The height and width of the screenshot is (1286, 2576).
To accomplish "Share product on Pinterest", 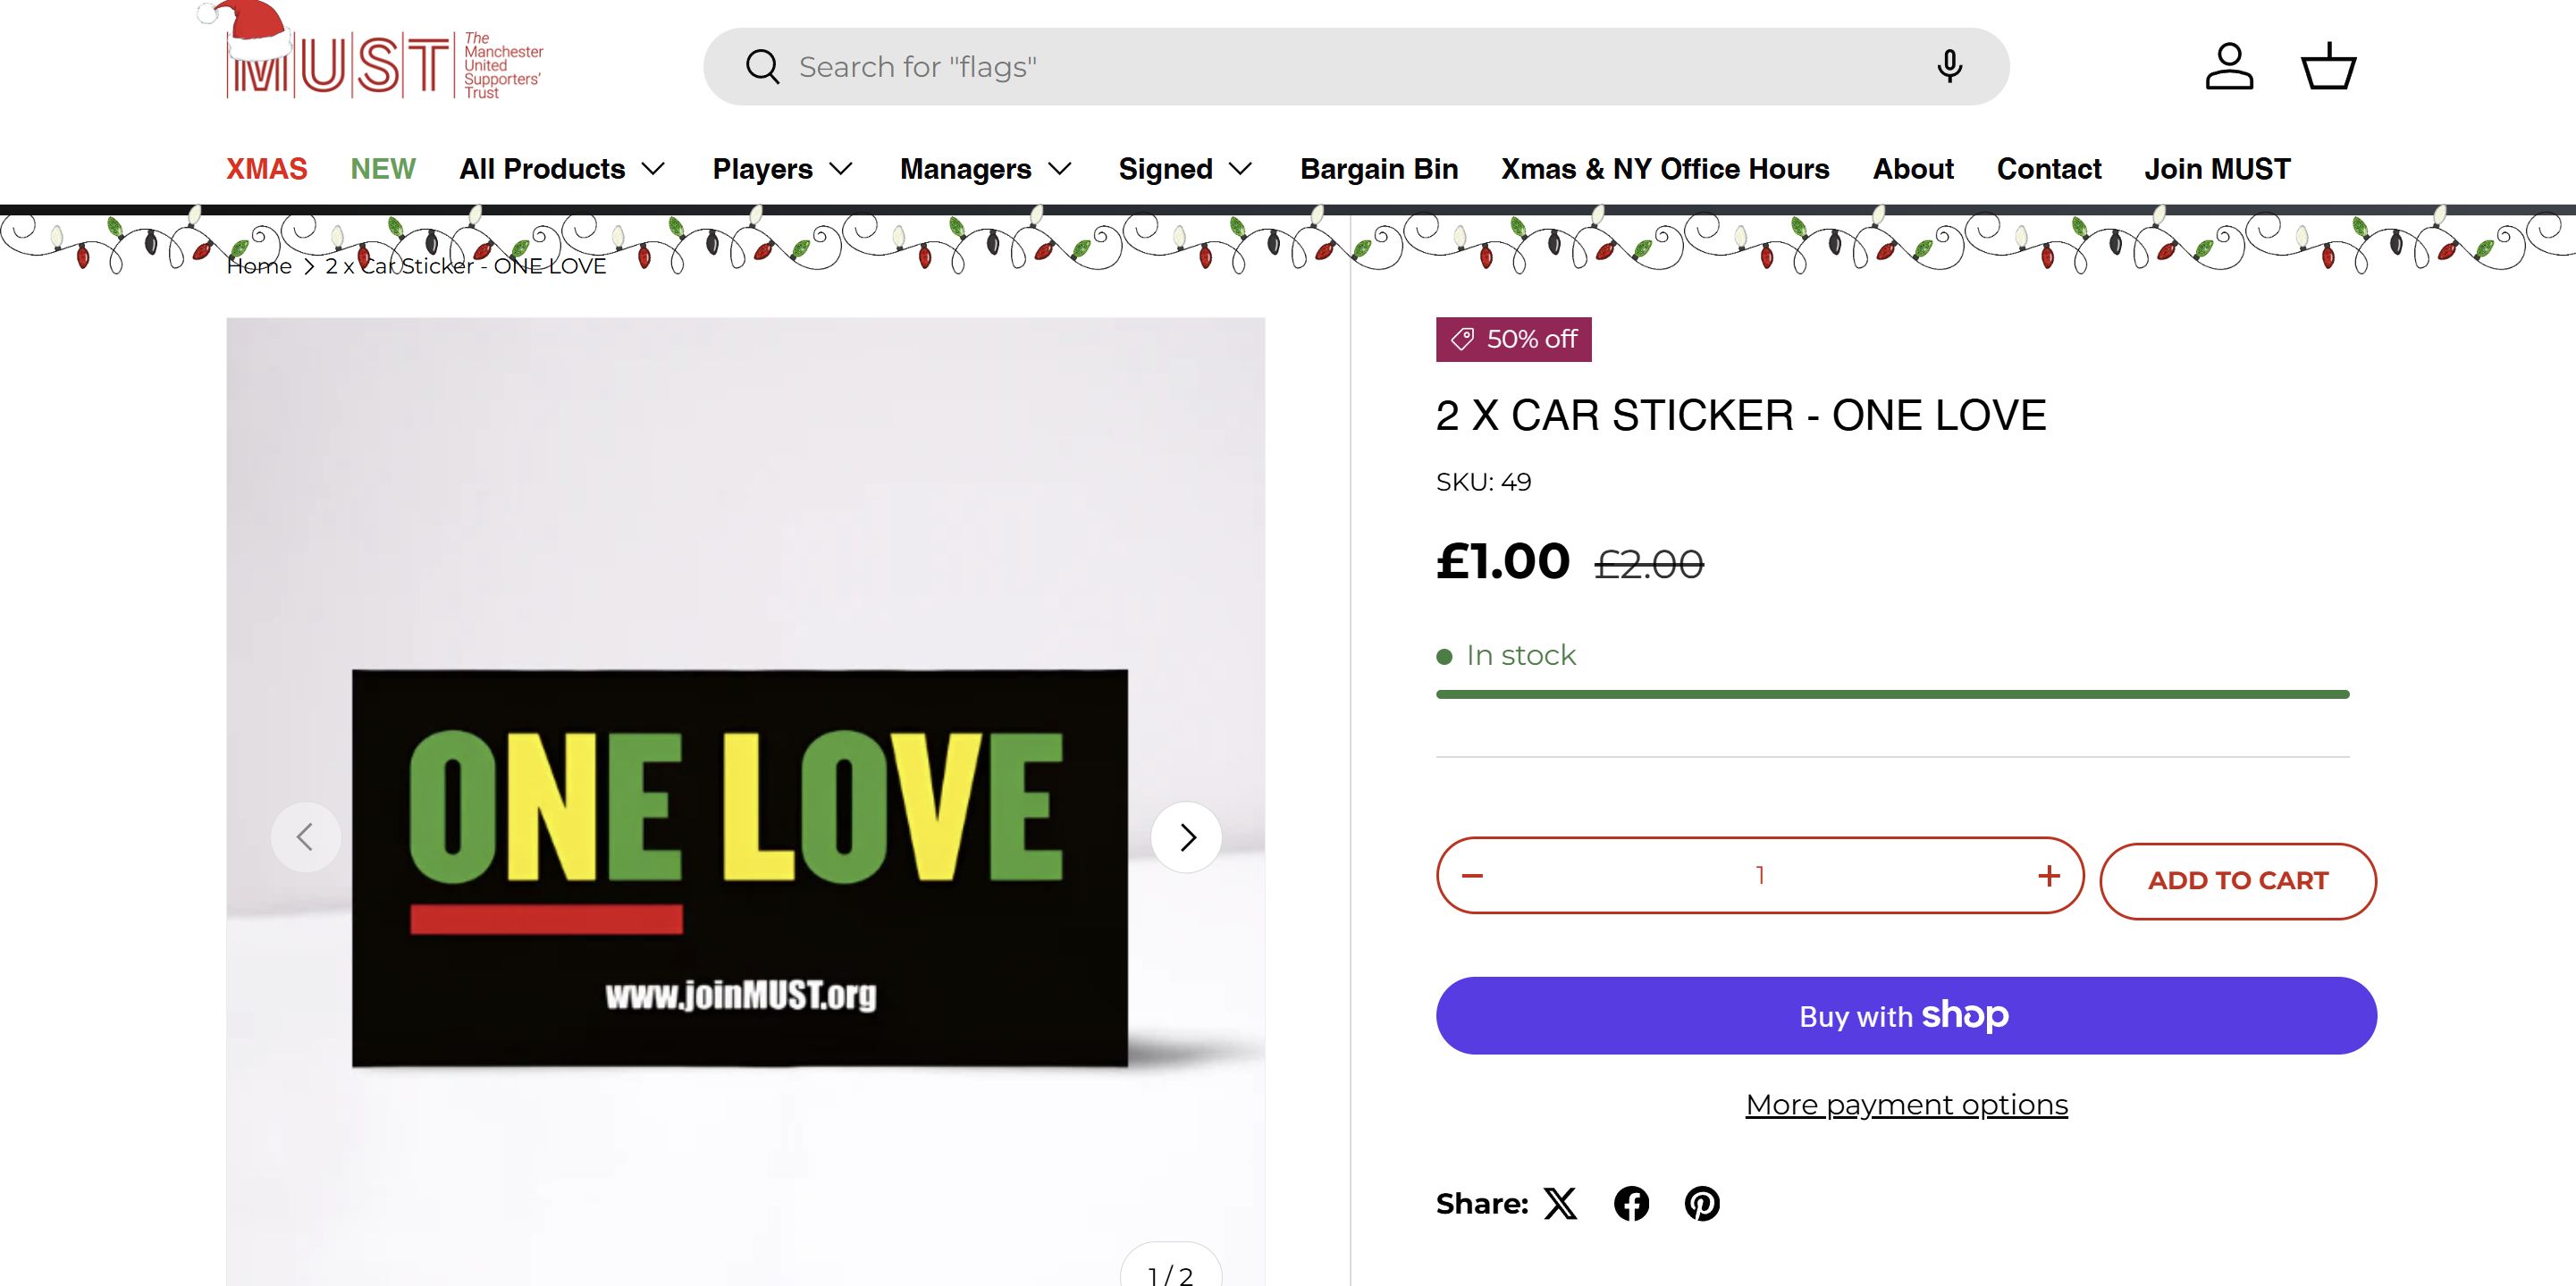I will 1702,1203.
